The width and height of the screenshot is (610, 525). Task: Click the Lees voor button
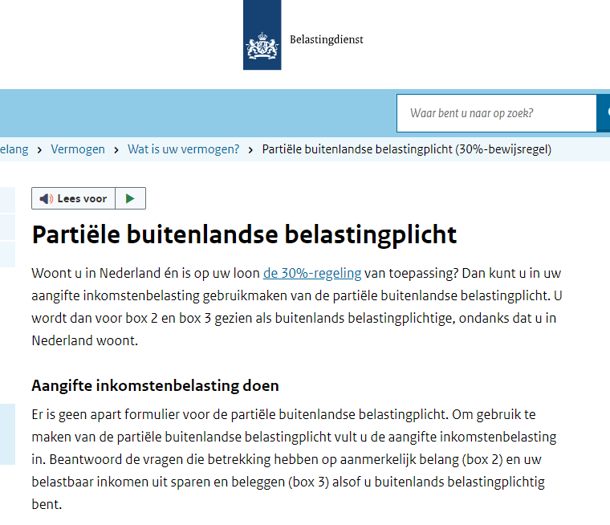[x=74, y=198]
